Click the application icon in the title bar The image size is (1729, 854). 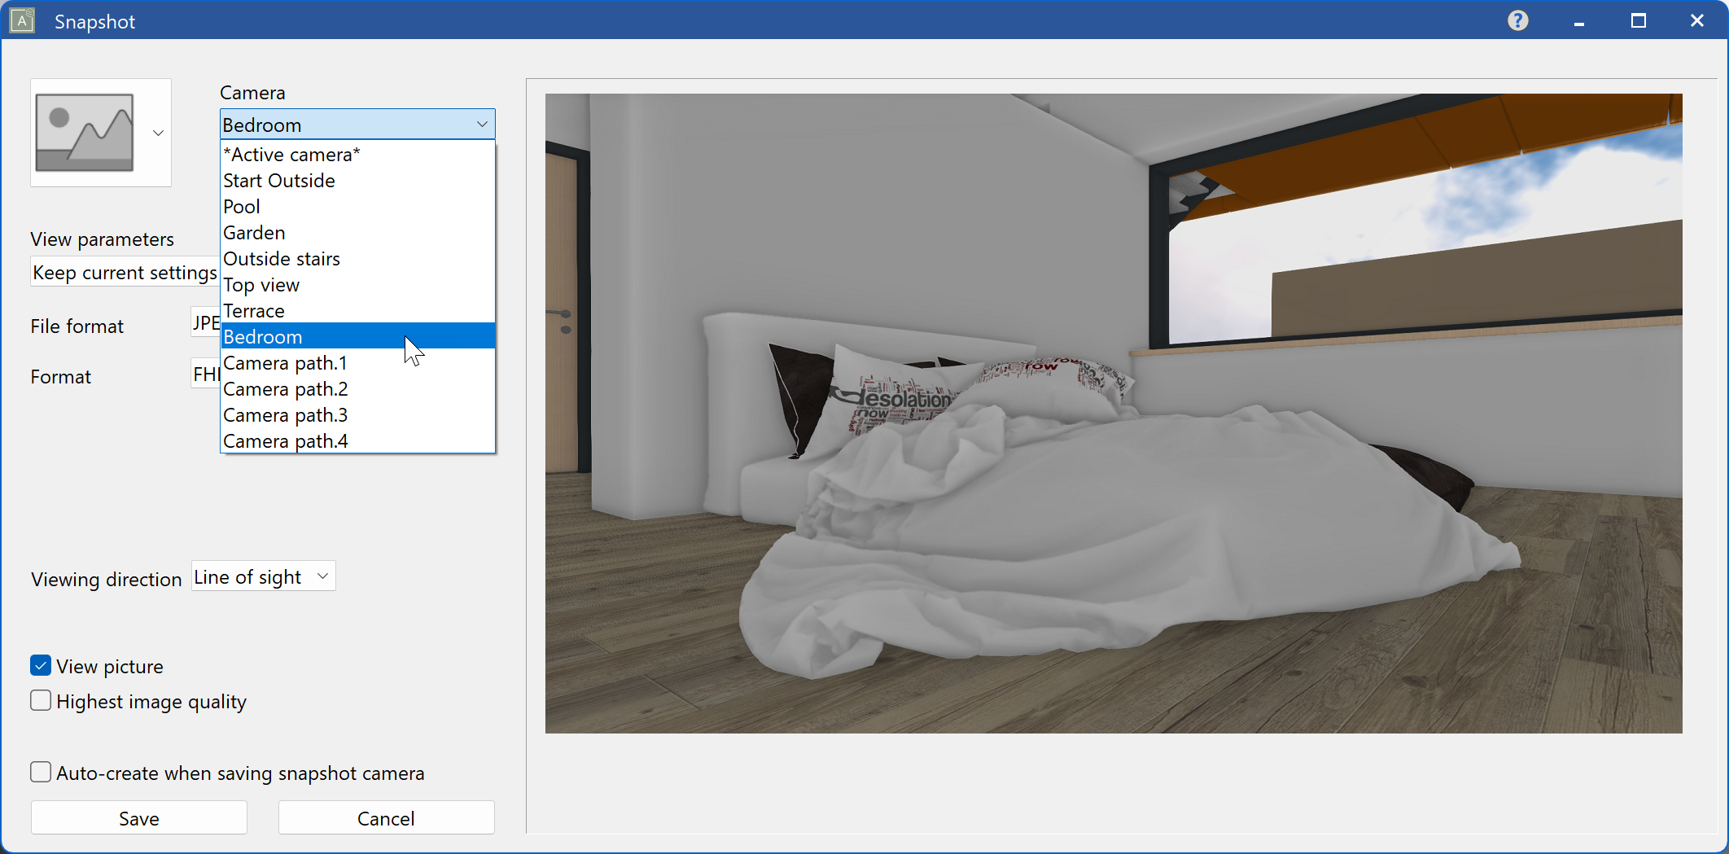coord(21,20)
